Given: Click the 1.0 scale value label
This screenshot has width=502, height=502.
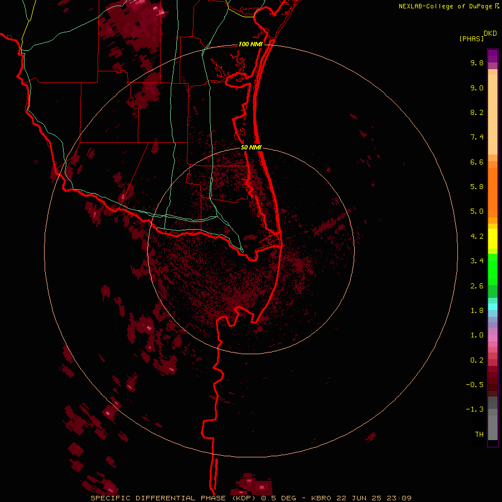Looking at the screenshot, I should (x=477, y=335).
